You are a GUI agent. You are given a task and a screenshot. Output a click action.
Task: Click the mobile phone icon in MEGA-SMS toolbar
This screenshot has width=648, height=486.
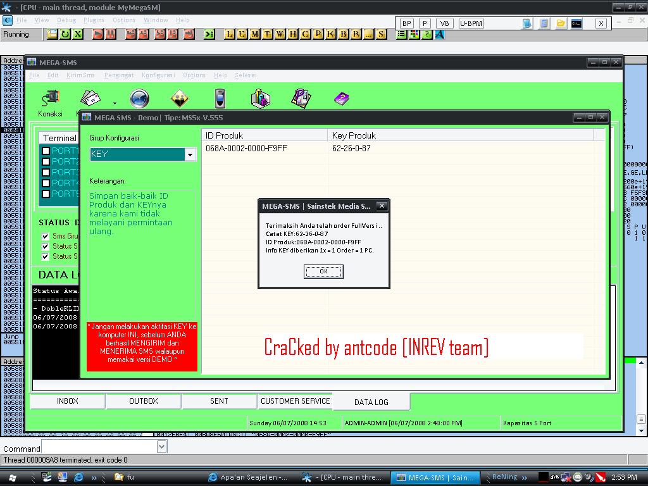coord(220,98)
